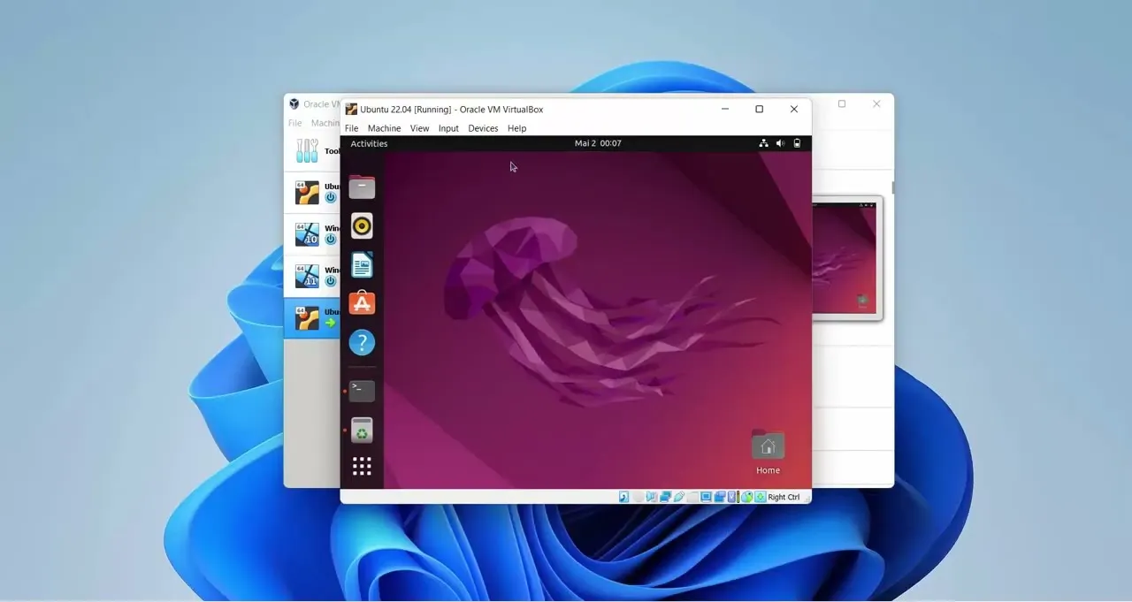Open the Terminal from the Ubuntu dock
Image resolution: width=1132 pixels, height=602 pixels.
pos(362,391)
